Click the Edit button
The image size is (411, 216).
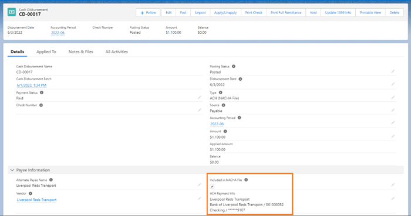click(x=169, y=12)
